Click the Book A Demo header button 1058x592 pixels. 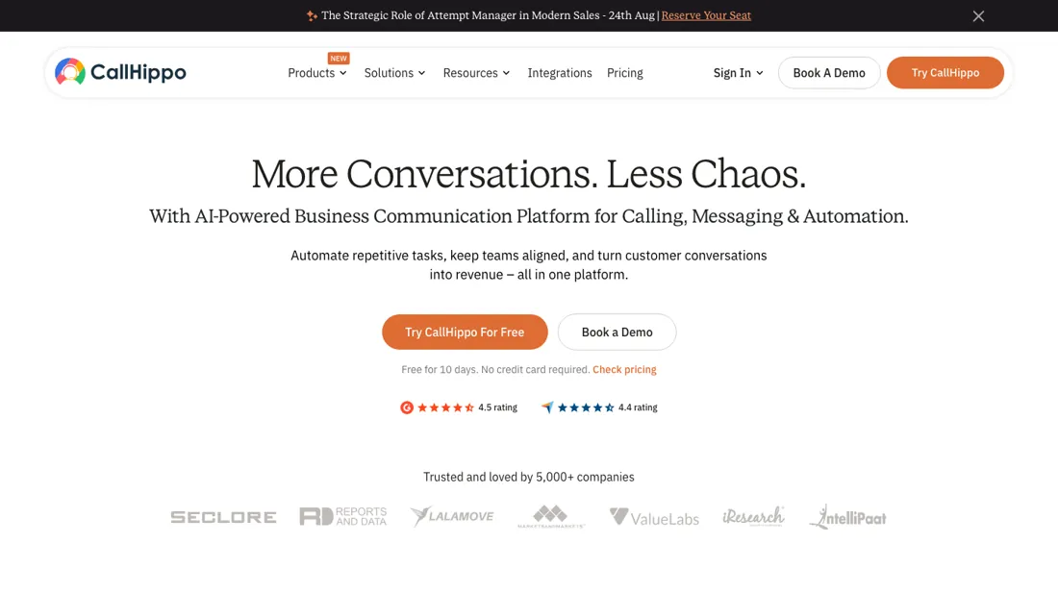click(829, 73)
